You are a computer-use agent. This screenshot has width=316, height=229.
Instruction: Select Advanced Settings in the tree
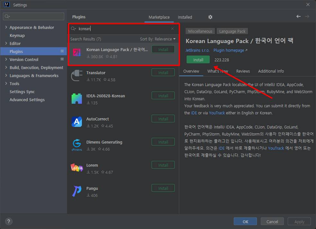click(27, 100)
